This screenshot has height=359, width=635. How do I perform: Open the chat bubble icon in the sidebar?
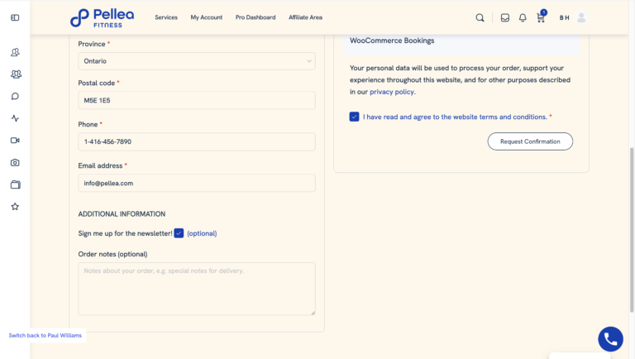(x=15, y=96)
